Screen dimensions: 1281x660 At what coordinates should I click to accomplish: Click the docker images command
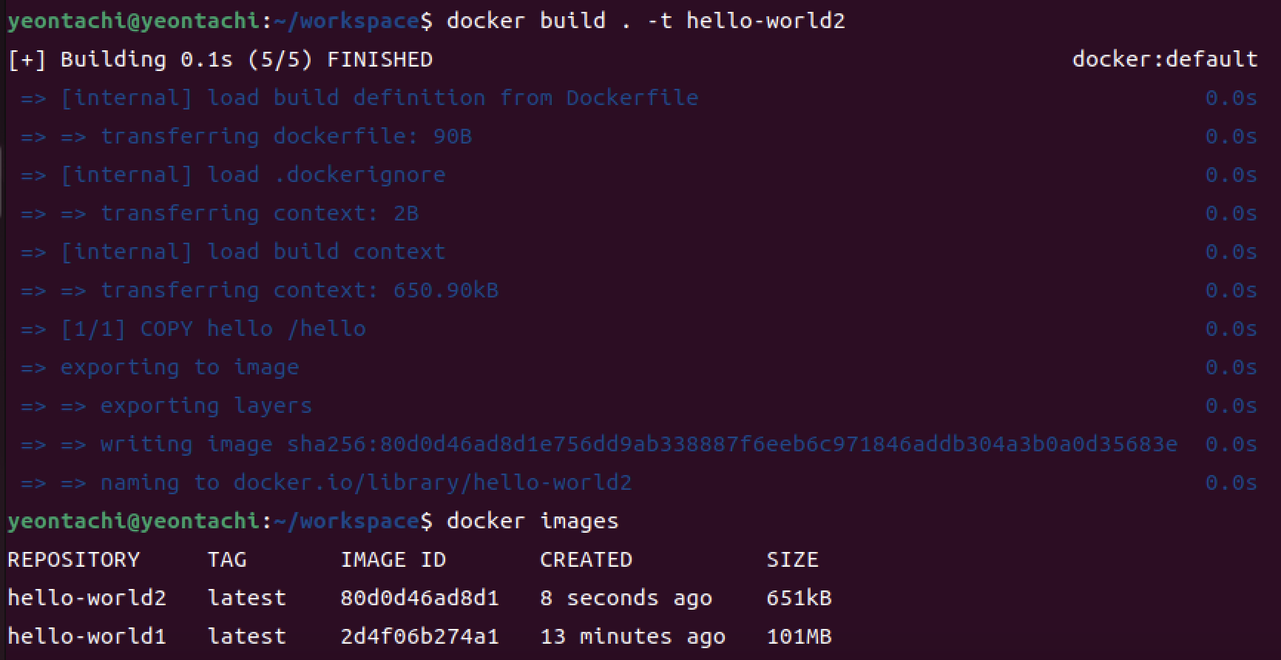533,521
